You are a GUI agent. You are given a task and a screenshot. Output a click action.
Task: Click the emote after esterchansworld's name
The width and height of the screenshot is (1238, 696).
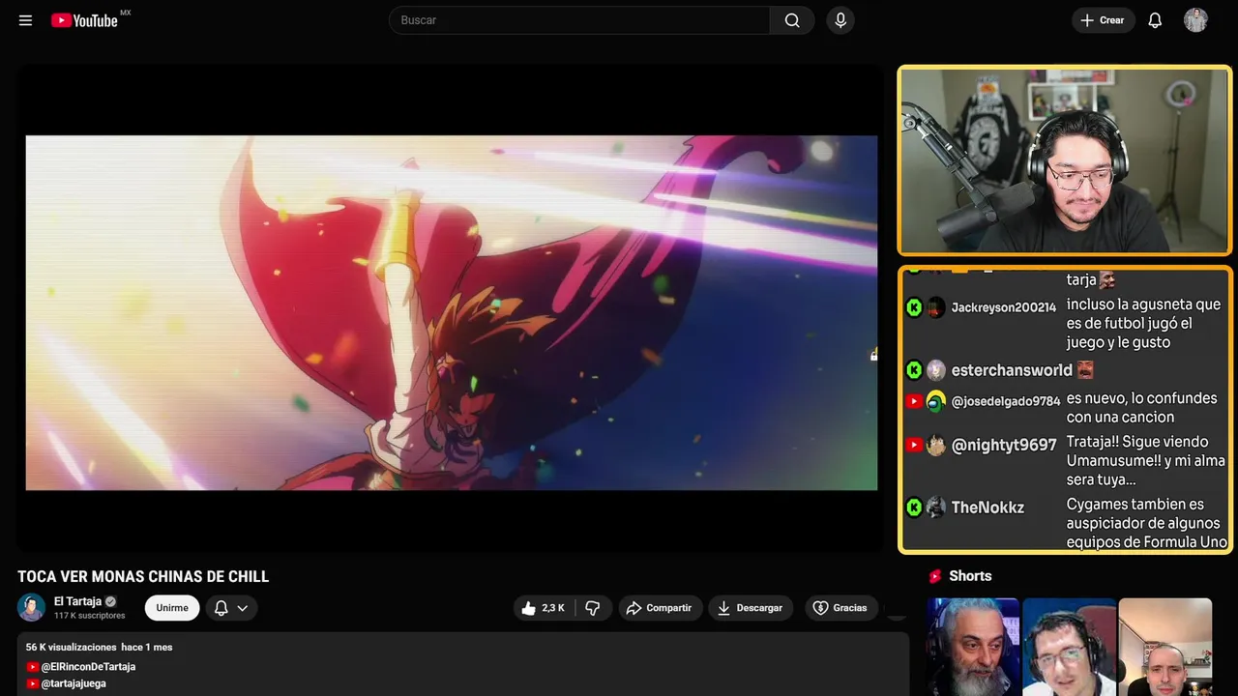[1086, 369]
